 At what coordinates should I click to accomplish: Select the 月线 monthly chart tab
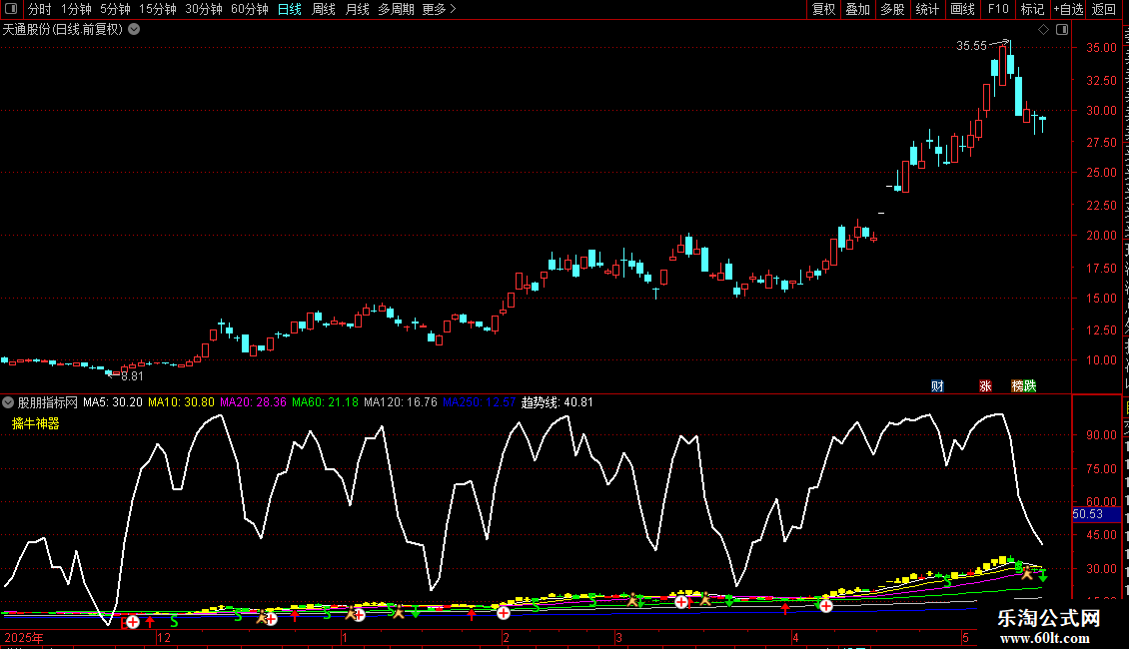[x=357, y=9]
